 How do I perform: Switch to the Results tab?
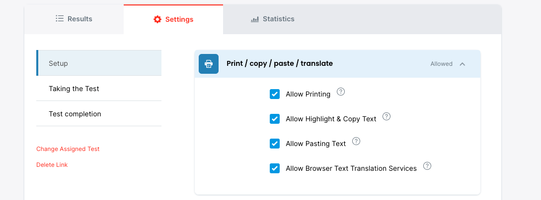click(x=74, y=19)
